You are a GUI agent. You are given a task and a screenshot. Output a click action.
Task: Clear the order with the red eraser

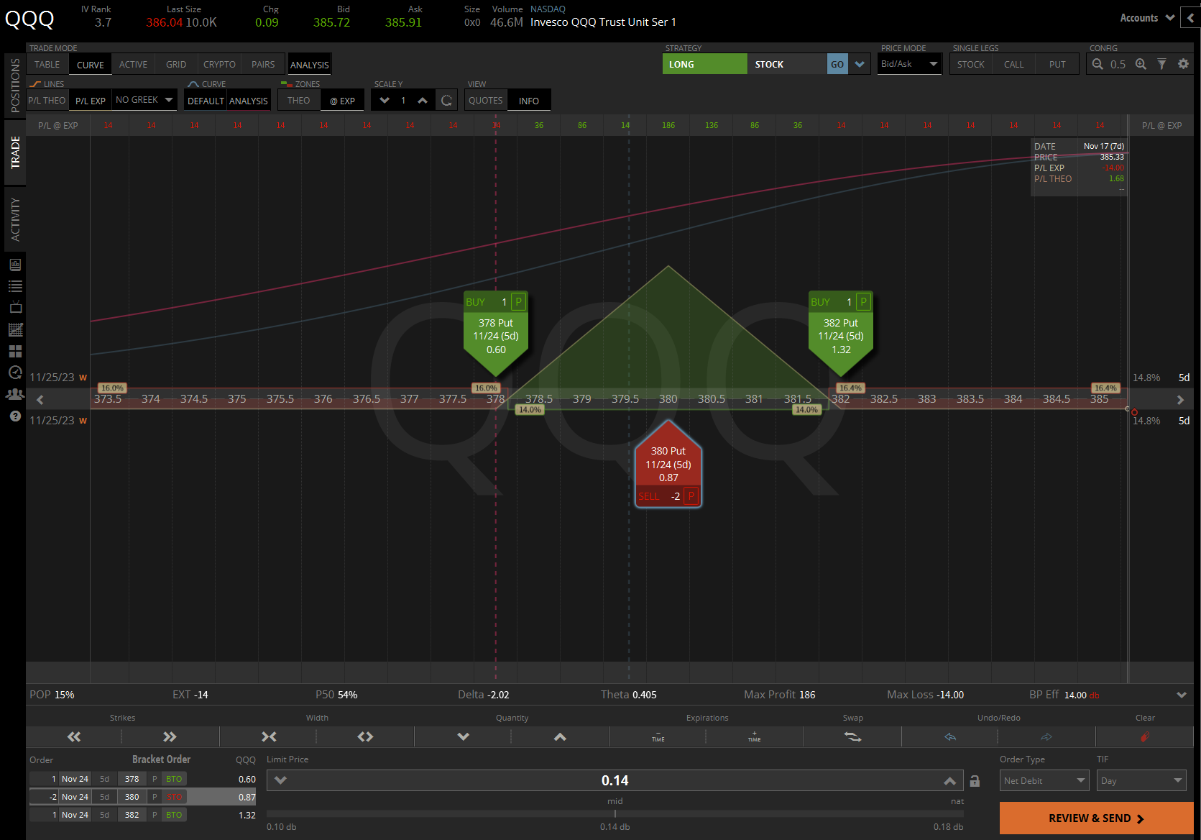pos(1145,736)
